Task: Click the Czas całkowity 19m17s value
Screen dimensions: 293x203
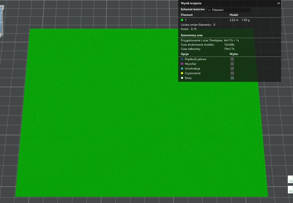Action: 229,49
